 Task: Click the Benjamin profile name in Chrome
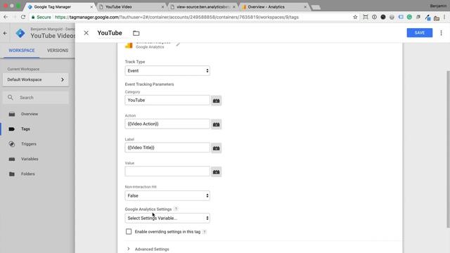click(x=438, y=6)
